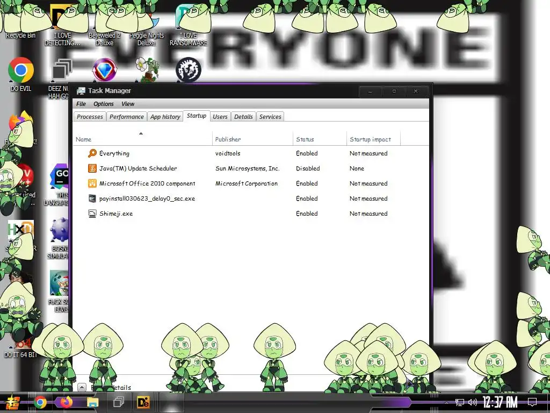Viewport: 550px width, 413px height.
Task: Open the Start menu button
Action: [x=12, y=402]
